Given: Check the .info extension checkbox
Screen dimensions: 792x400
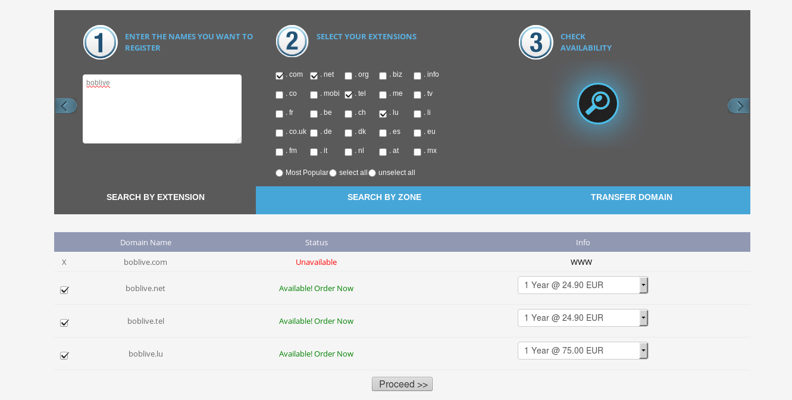Looking at the screenshot, I should [418, 76].
